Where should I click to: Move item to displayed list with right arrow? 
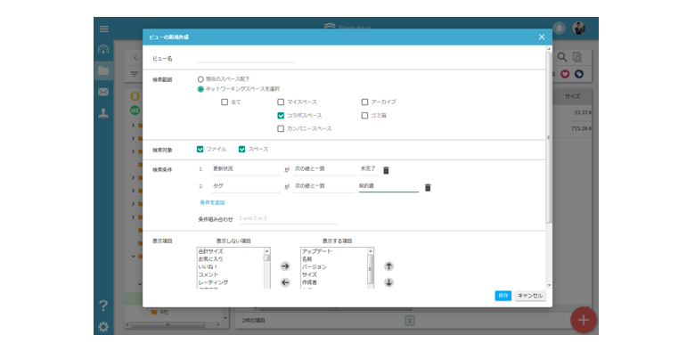pyautogui.click(x=285, y=266)
